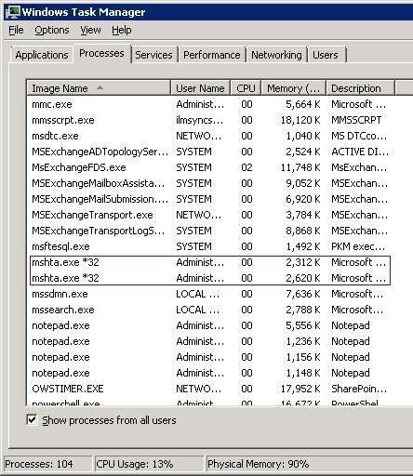This screenshot has height=476, width=413.
Task: Click the 18,120 K memory value
Action: [300, 120]
